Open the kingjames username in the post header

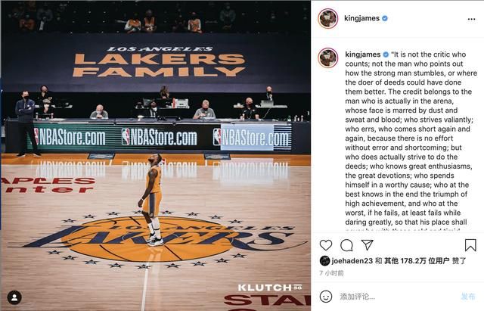361,18
